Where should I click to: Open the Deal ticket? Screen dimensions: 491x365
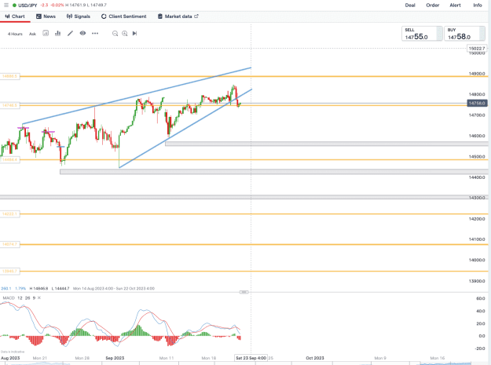click(410, 5)
